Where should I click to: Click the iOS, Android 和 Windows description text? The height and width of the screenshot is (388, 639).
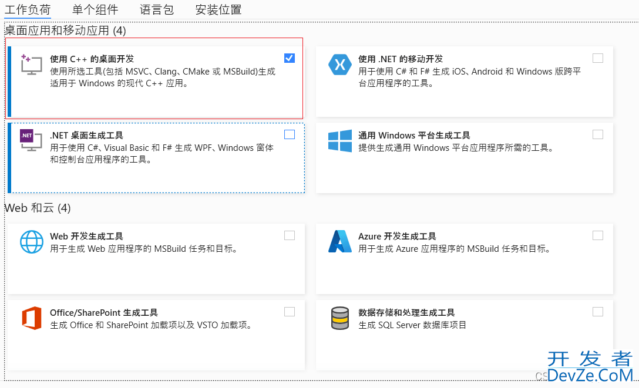point(469,77)
